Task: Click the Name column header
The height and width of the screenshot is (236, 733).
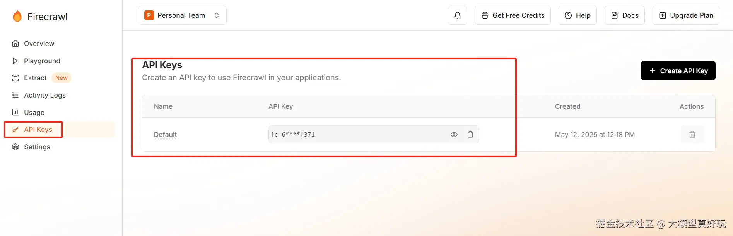Action: tap(163, 106)
